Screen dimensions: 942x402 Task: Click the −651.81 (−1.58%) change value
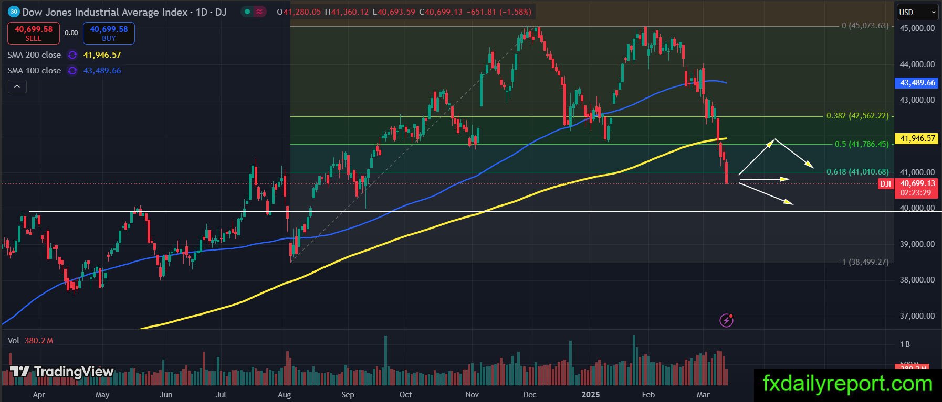pos(499,12)
